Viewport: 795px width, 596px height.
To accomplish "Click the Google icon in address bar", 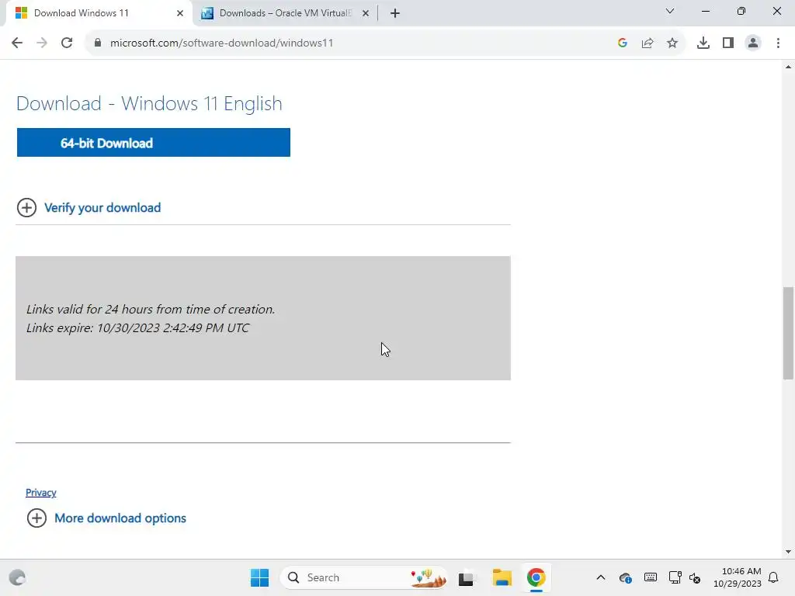I will [x=623, y=43].
